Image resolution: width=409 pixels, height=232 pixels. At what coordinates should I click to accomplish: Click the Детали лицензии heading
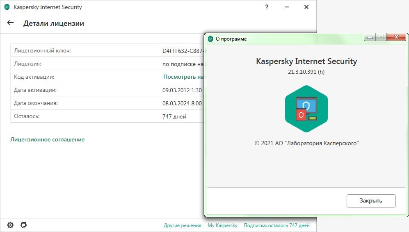pos(54,23)
